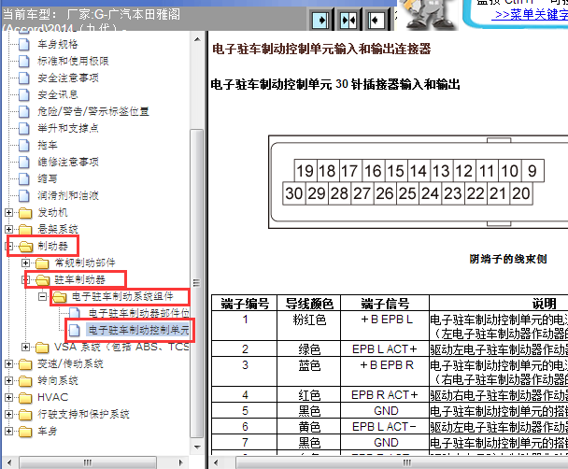The height and width of the screenshot is (469, 568).
Task: Click the 端子信号 column header
Action: [x=385, y=304]
